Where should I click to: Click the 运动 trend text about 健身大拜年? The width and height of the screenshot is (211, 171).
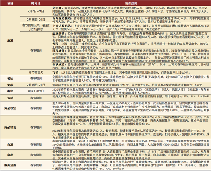point(131,98)
